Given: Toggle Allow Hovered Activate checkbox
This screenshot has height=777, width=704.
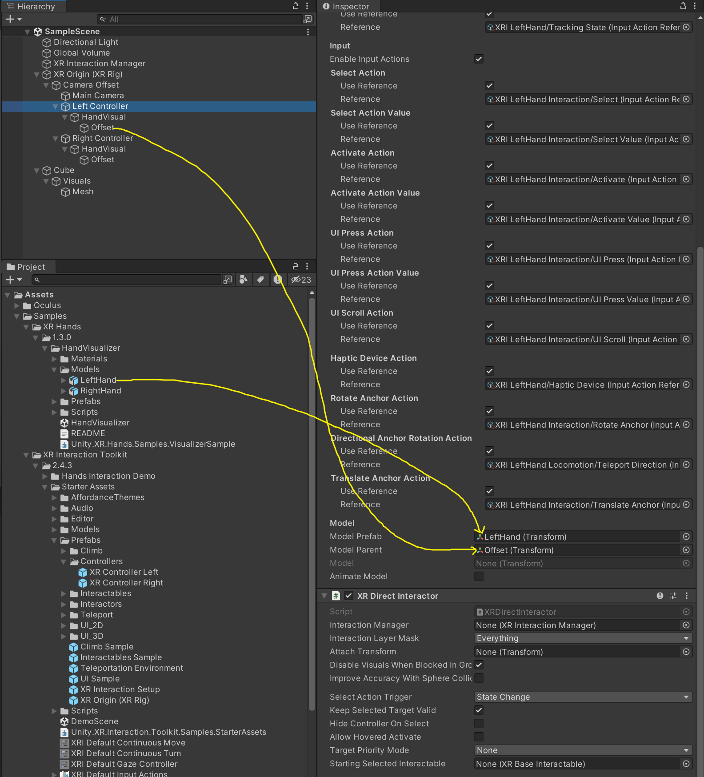Looking at the screenshot, I should pyautogui.click(x=479, y=737).
